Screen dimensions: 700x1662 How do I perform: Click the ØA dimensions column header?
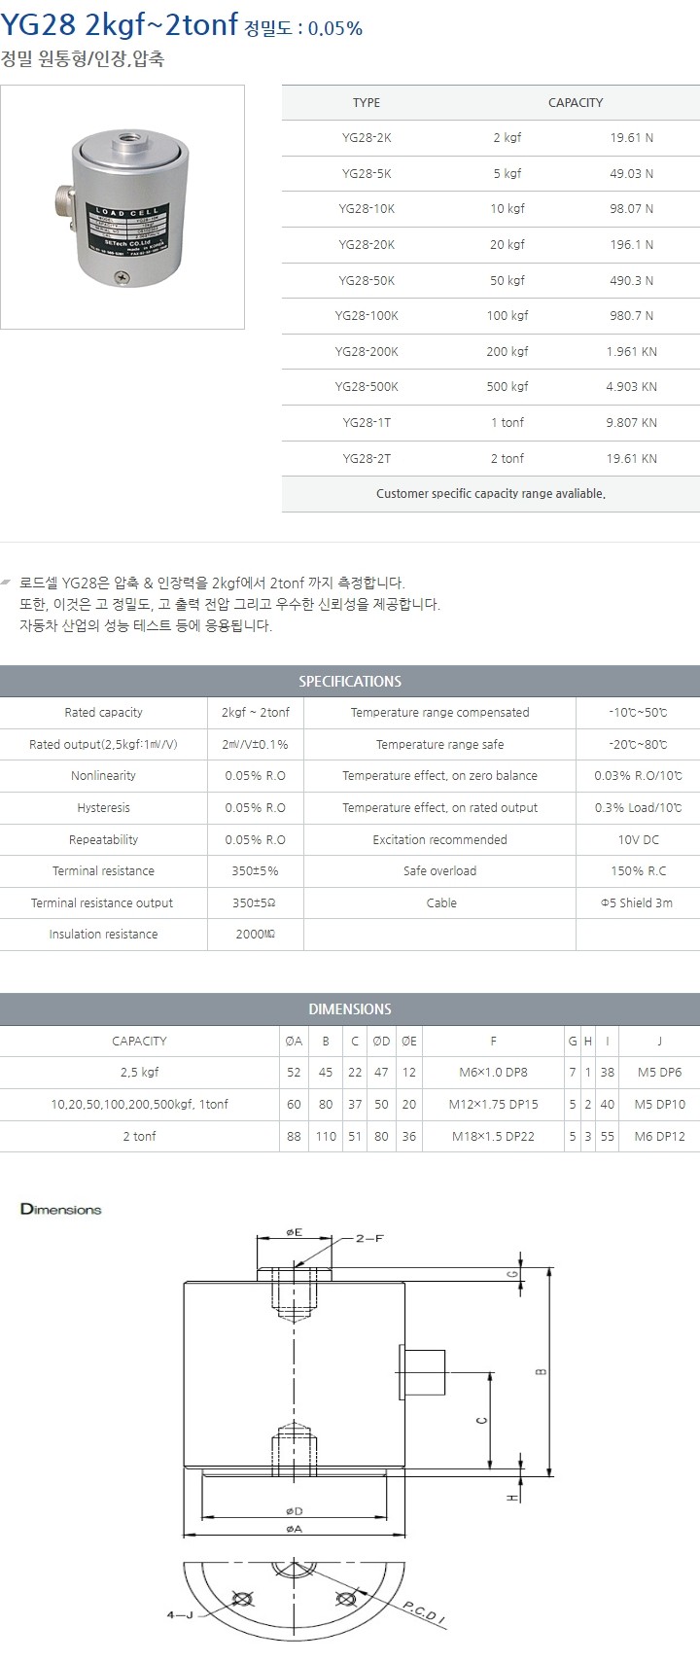coord(294,1042)
